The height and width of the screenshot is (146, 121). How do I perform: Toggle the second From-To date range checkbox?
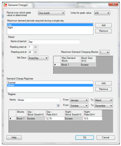point(58,106)
